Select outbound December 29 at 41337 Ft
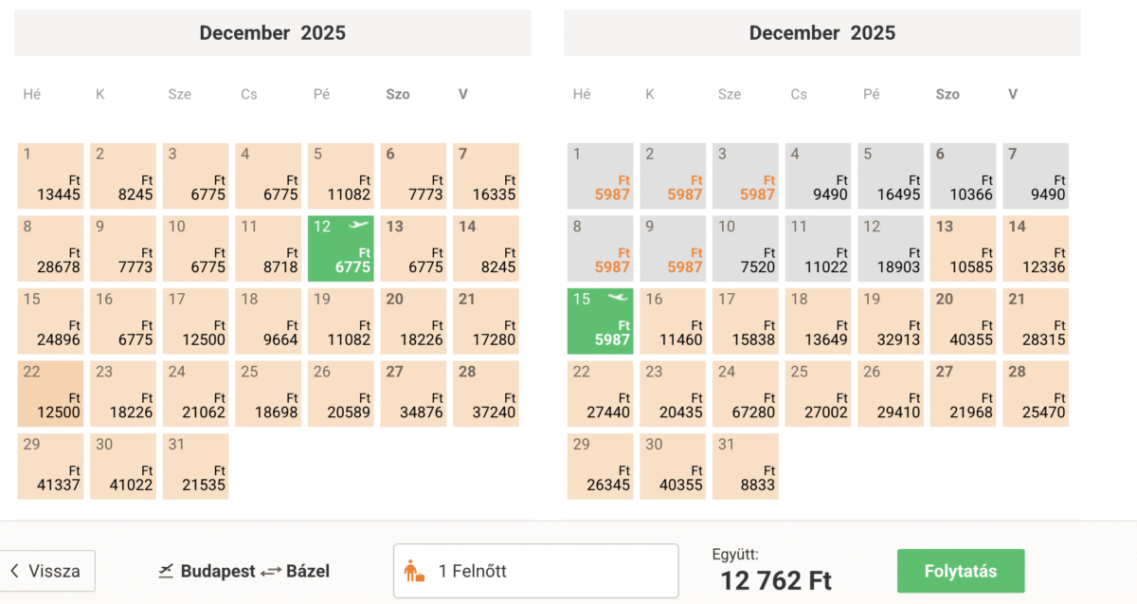This screenshot has height=604, width=1137. [x=51, y=467]
